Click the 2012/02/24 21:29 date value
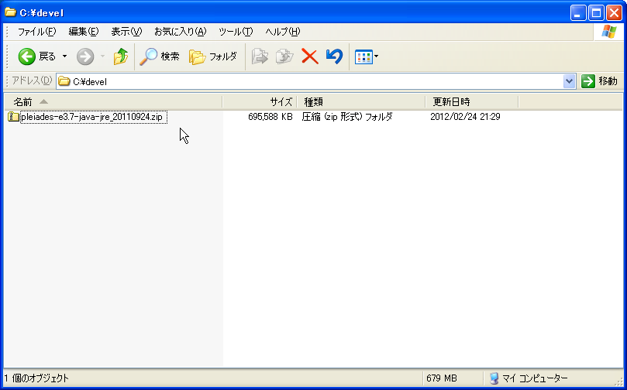 point(465,117)
